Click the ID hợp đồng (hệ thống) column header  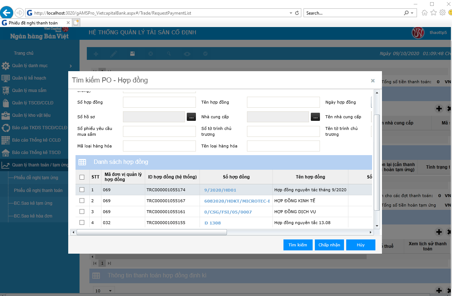coord(172,177)
